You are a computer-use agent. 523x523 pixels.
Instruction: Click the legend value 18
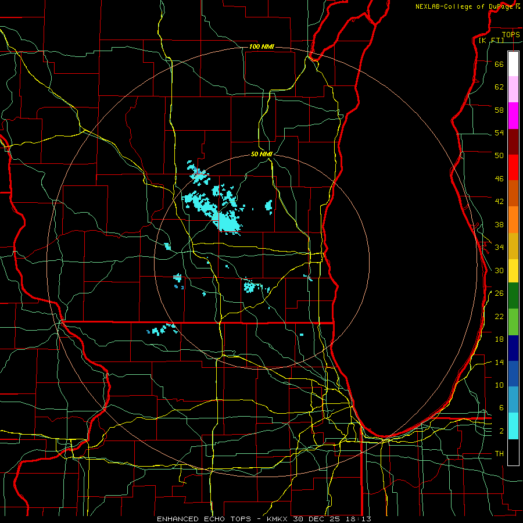tap(499, 339)
